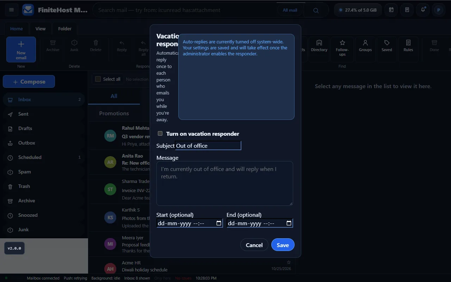Open notifications bell
The image size is (451, 282).
point(423,10)
